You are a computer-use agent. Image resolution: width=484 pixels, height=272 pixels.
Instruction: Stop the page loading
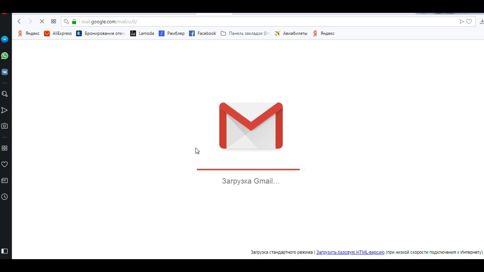point(42,22)
